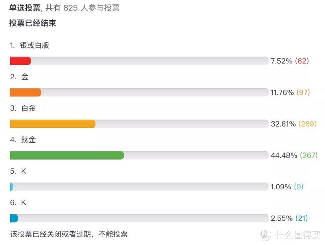The height and width of the screenshot is (245, 325).
Task: Click the 44.48% percentage text
Action: click(283, 155)
